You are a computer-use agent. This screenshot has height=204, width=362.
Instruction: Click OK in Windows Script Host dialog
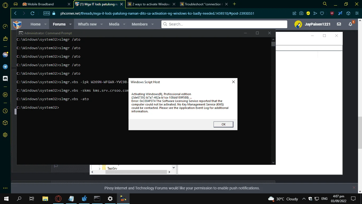click(x=223, y=124)
